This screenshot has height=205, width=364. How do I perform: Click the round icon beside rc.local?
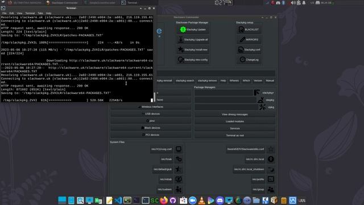click(x=271, y=159)
